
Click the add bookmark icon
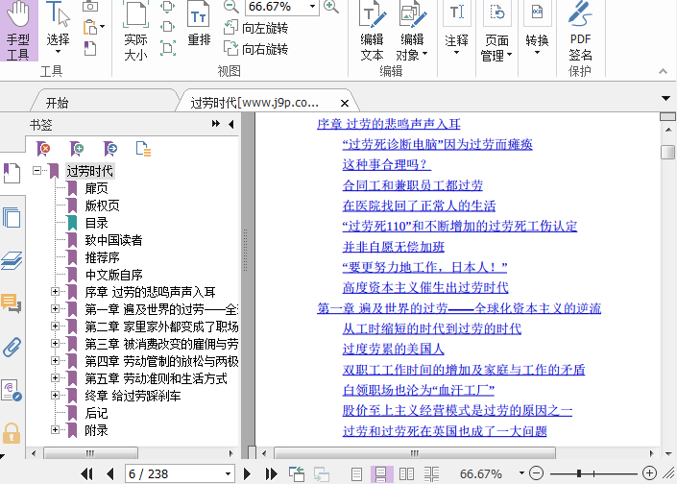[77, 149]
